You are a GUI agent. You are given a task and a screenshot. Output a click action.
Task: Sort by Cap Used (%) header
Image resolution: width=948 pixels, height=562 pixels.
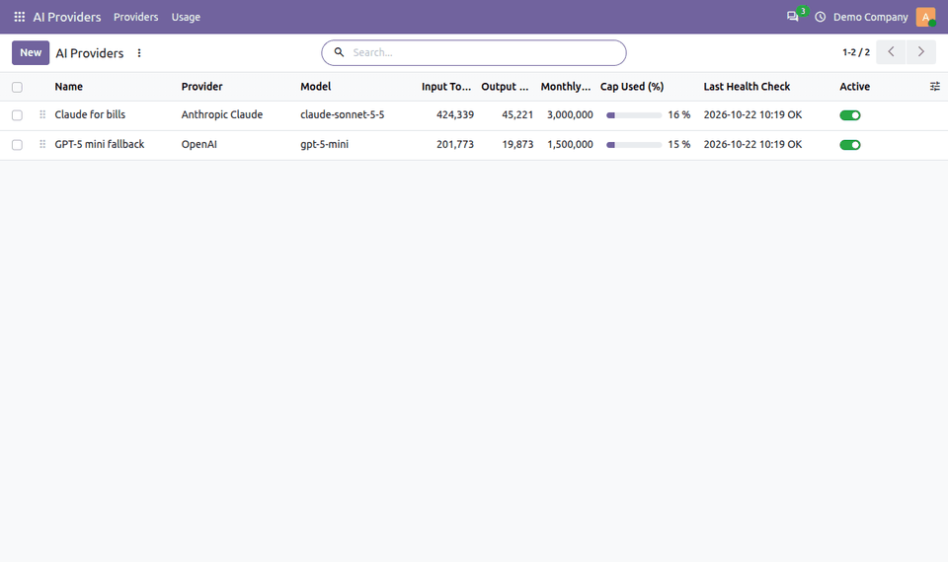(632, 87)
